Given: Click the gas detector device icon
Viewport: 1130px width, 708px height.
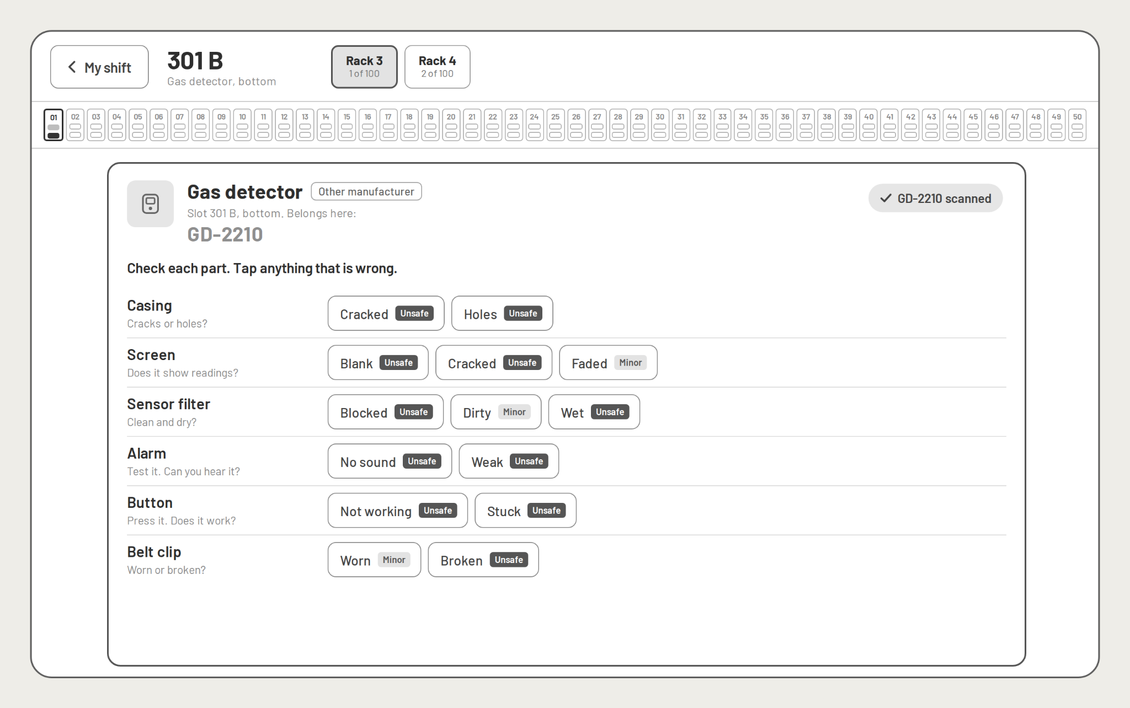Looking at the screenshot, I should click(150, 203).
